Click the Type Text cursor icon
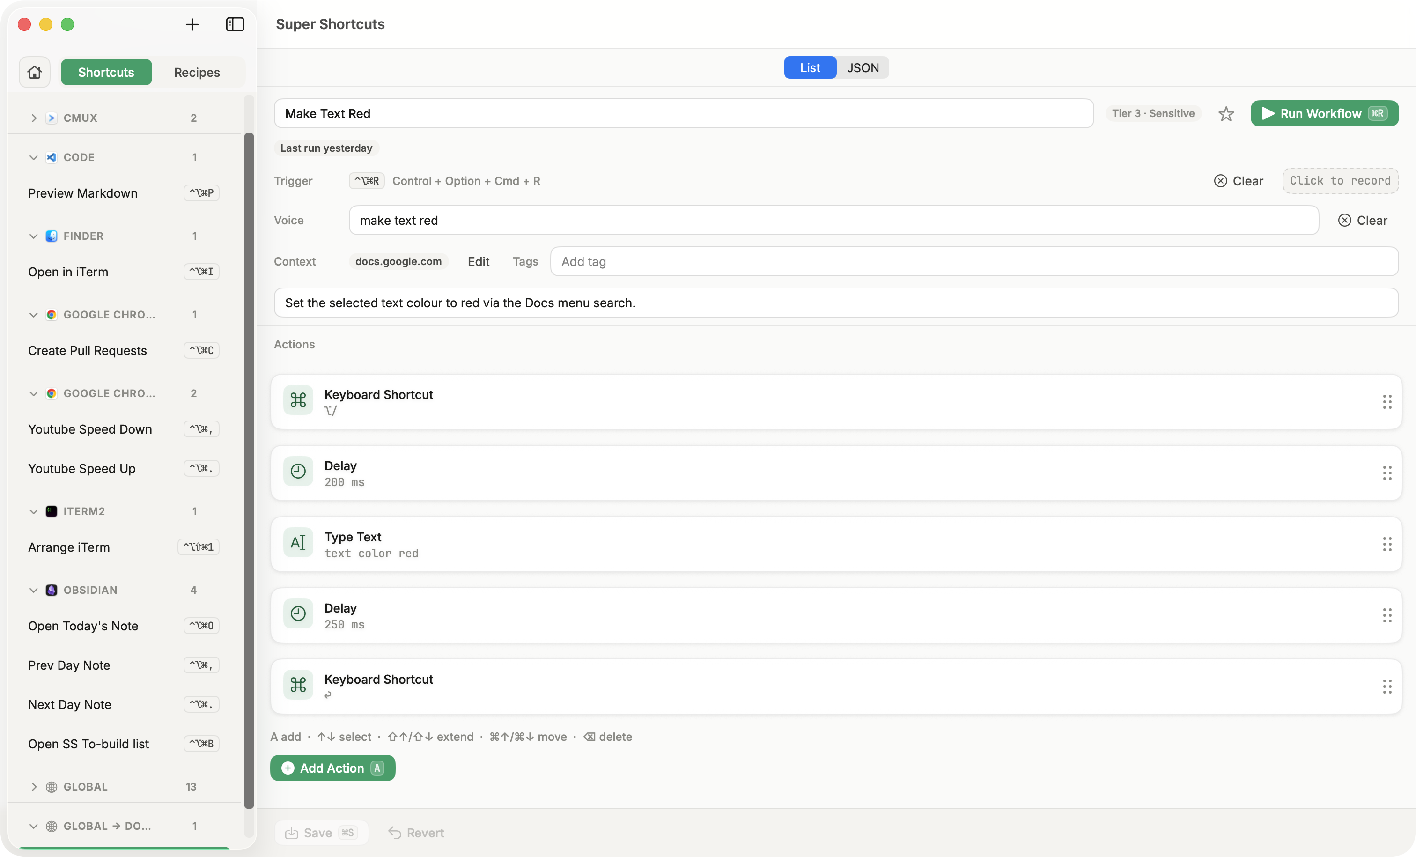The image size is (1416, 857). (x=298, y=543)
